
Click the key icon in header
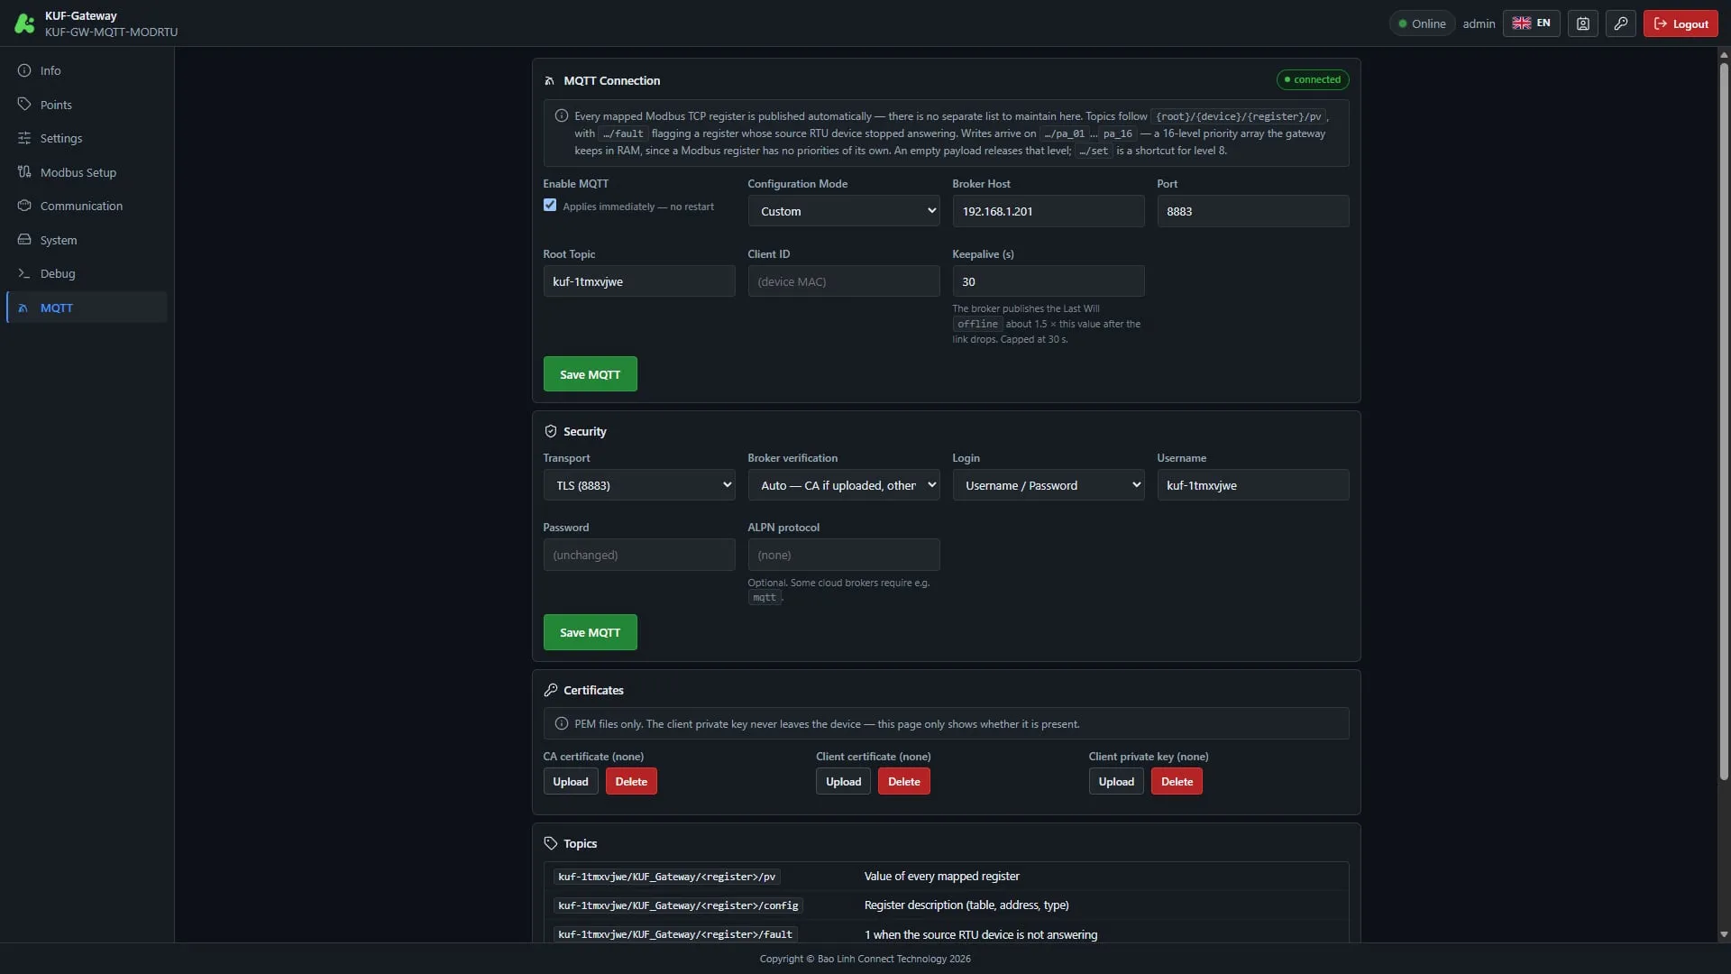1620,23
